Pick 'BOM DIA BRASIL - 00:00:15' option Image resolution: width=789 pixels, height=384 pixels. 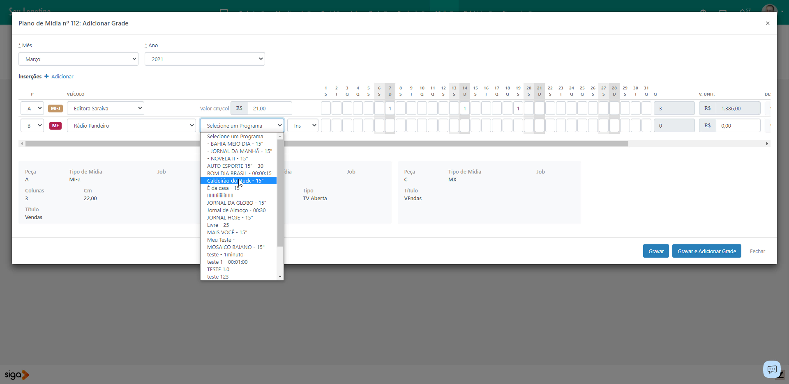[x=239, y=174]
